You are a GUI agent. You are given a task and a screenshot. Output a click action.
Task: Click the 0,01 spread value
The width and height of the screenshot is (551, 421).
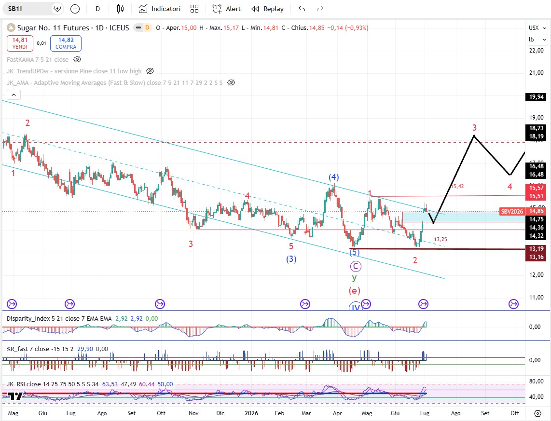click(x=41, y=43)
